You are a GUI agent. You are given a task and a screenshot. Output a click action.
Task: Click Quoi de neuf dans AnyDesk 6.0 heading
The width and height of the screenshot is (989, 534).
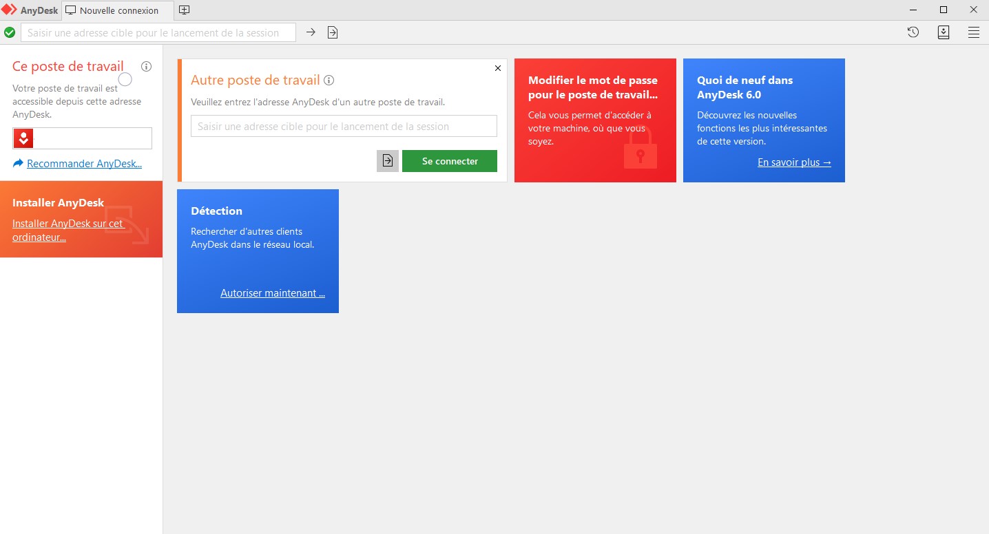pyautogui.click(x=745, y=87)
